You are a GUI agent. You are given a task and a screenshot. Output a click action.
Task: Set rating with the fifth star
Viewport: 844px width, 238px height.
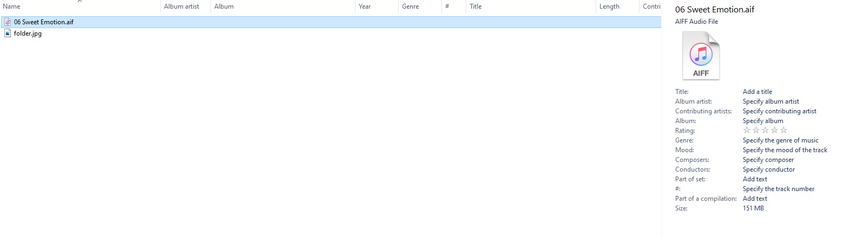[x=784, y=131]
